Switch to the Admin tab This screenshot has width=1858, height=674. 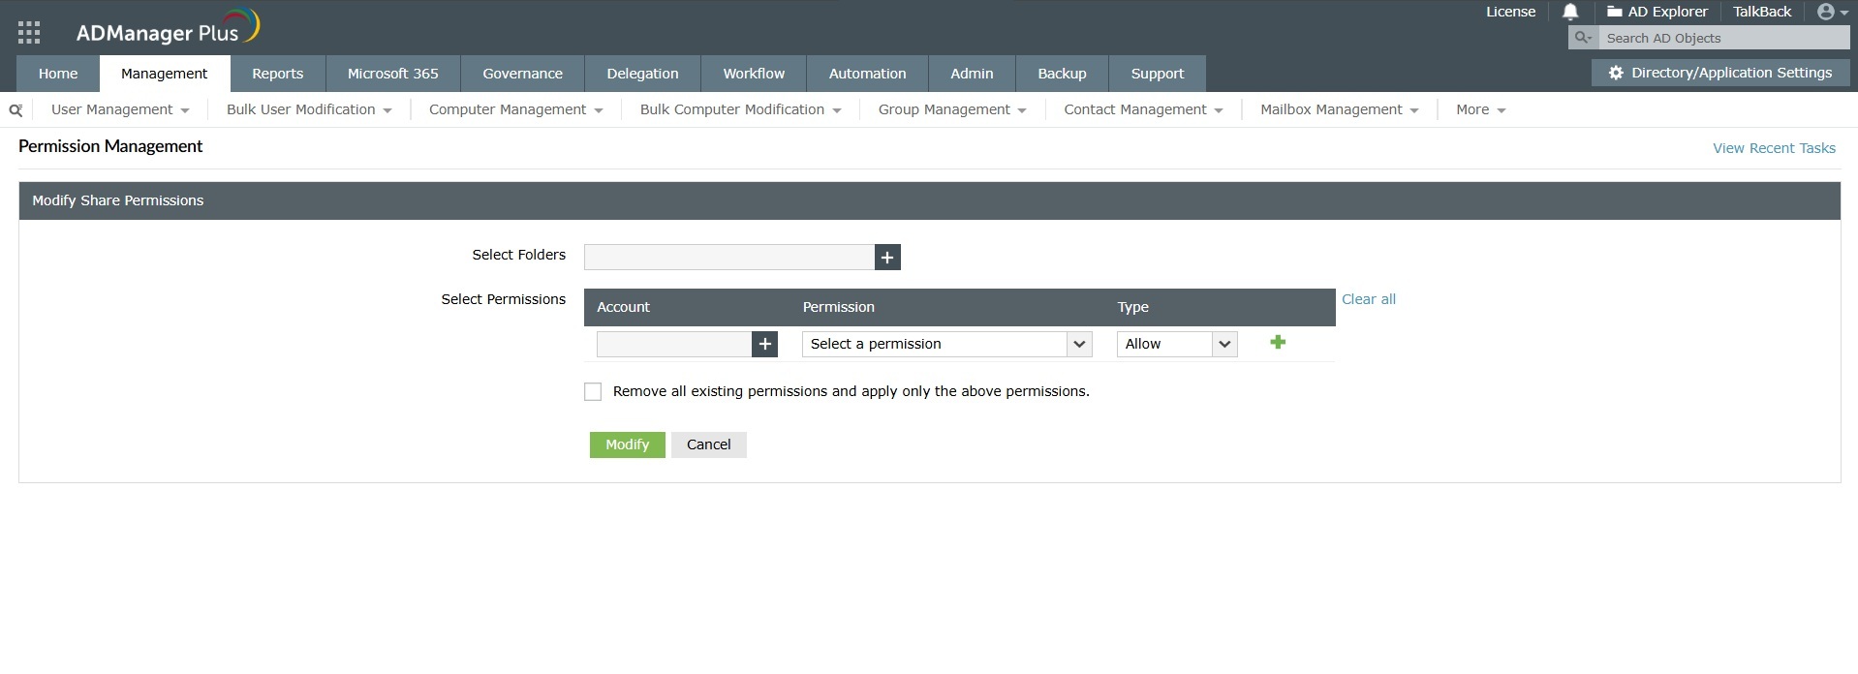(x=972, y=74)
